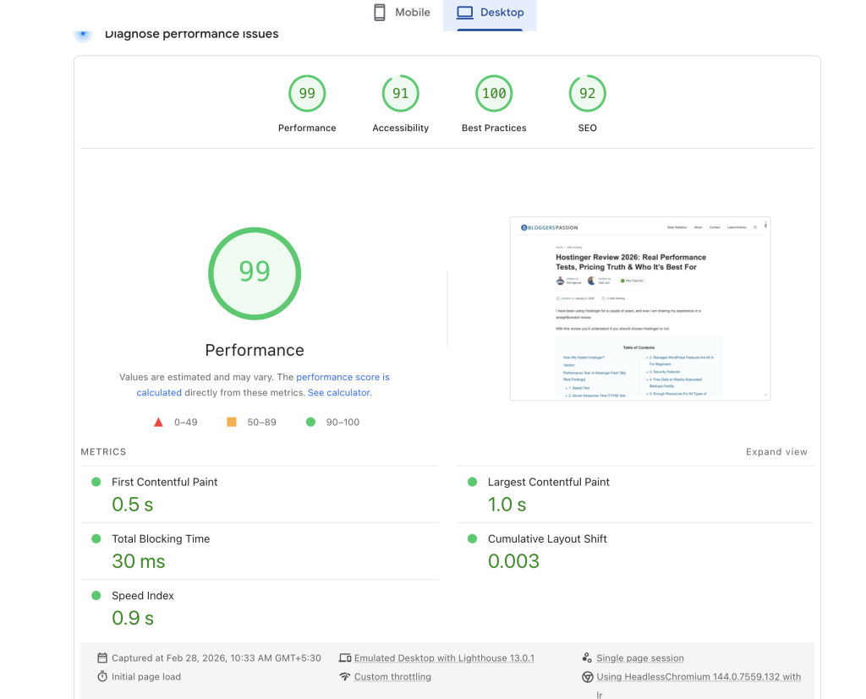Screen dimensions: 866x699
Task: Click the wifi icon beside Custom throttling
Action: click(344, 676)
